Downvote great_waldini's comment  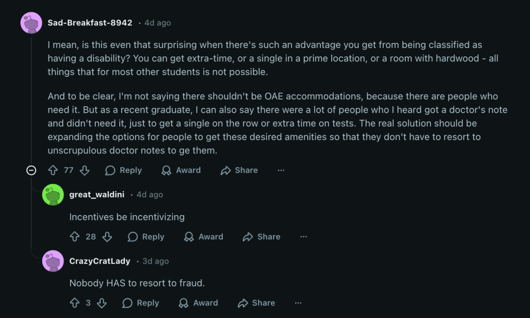pos(107,237)
